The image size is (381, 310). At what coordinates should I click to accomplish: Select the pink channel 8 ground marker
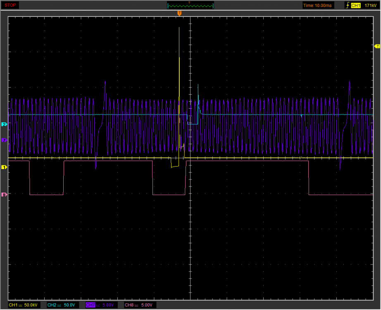4,194
